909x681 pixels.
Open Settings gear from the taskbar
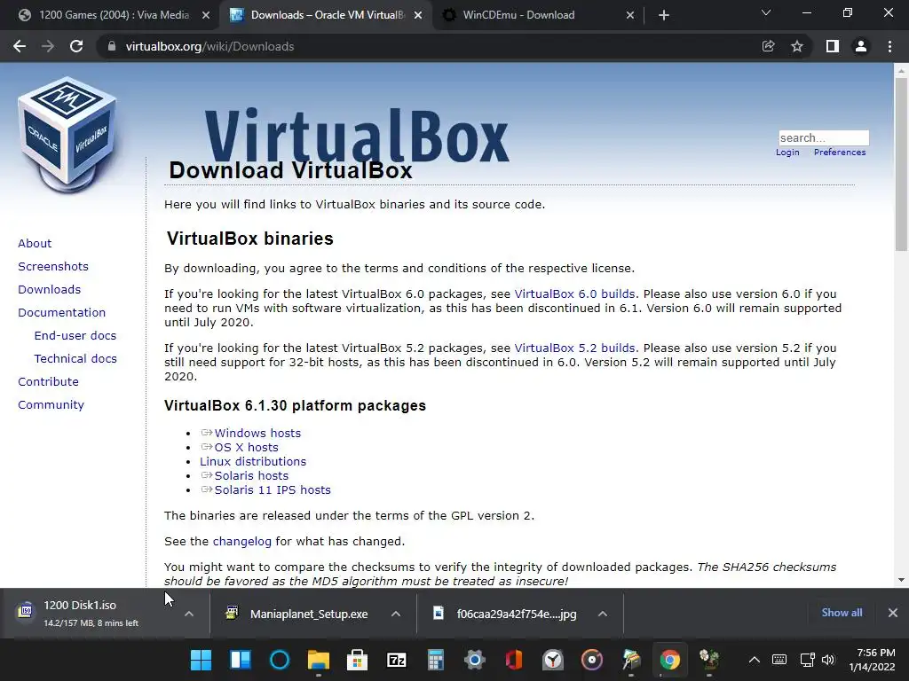475,660
